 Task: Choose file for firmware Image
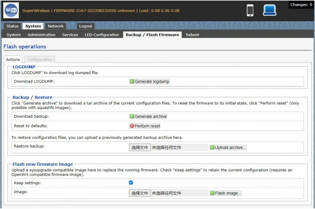140,193
